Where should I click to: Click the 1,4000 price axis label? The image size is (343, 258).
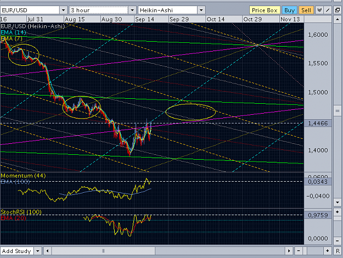(x=318, y=150)
